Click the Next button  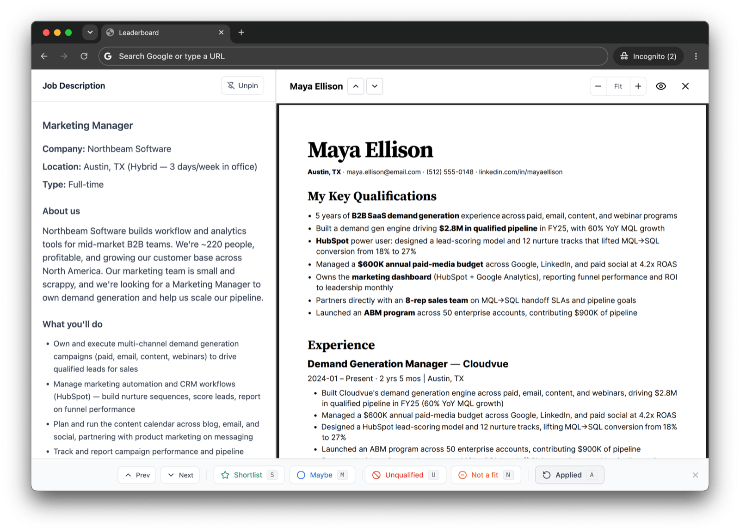[180, 475]
